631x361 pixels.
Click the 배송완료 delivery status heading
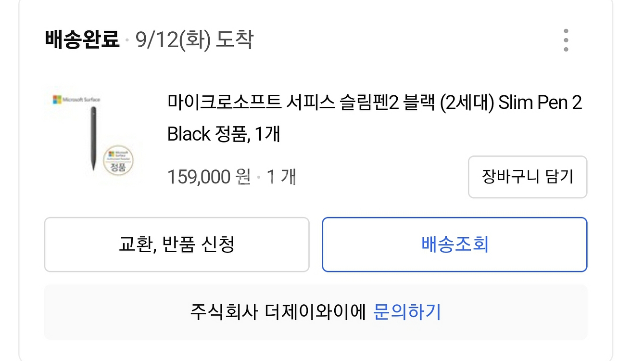tap(82, 39)
